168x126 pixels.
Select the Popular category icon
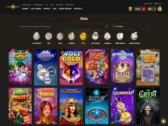click(x=71, y=36)
